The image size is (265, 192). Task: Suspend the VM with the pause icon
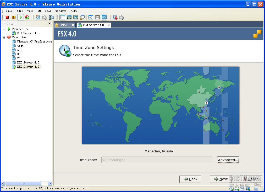[14, 17]
